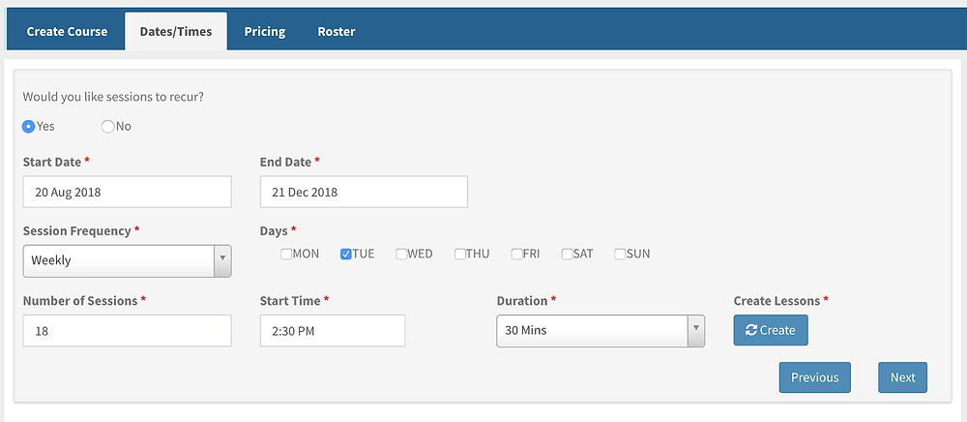
Task: Check the SUN day checkbox
Action: coord(621,254)
